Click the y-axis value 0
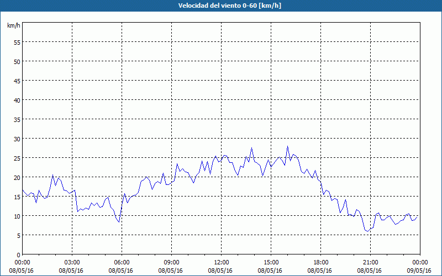Image resolution: width=442 pixels, height=276 pixels. (x=19, y=255)
